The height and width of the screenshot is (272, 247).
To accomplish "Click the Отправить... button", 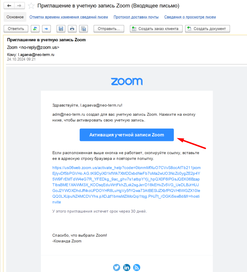I will (109, 29).
